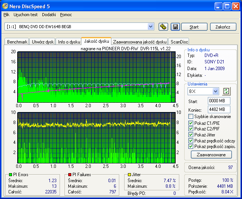Screen dimensions: 242x199
Task: Click the Zakończ button
Action: (223, 27)
